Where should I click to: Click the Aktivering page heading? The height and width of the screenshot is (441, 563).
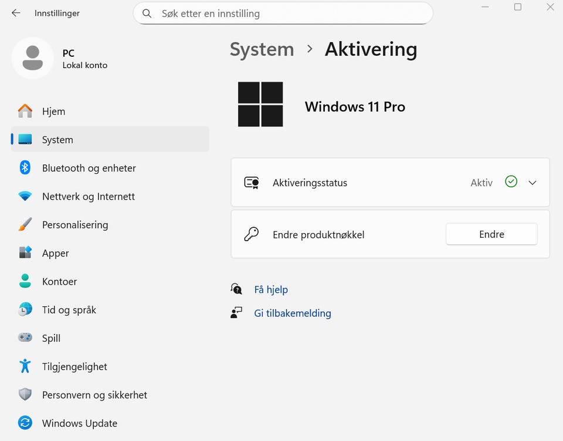click(371, 49)
